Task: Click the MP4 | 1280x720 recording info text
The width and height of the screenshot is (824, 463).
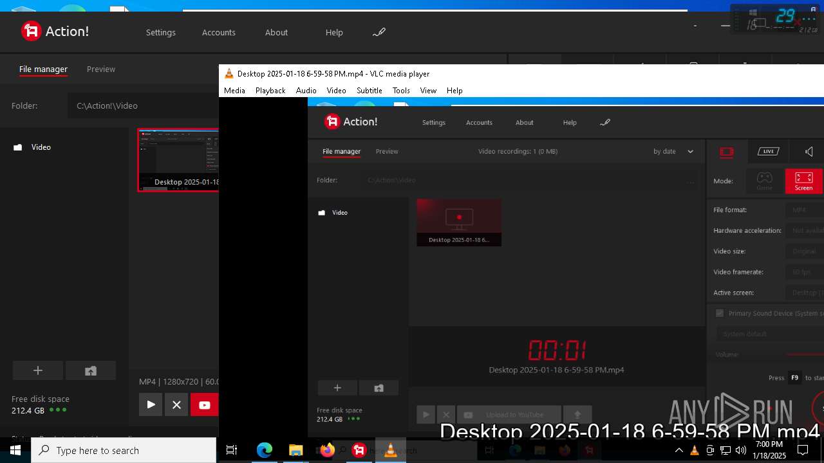Action: (179, 381)
